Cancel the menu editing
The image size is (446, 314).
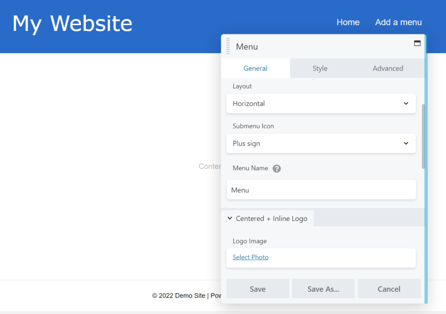coord(389,288)
